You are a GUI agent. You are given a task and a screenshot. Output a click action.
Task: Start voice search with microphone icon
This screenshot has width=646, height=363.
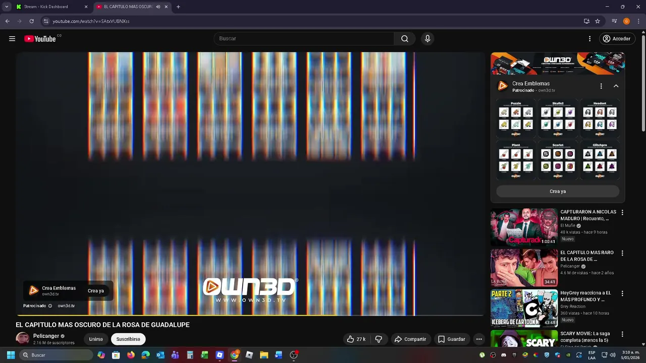click(427, 39)
